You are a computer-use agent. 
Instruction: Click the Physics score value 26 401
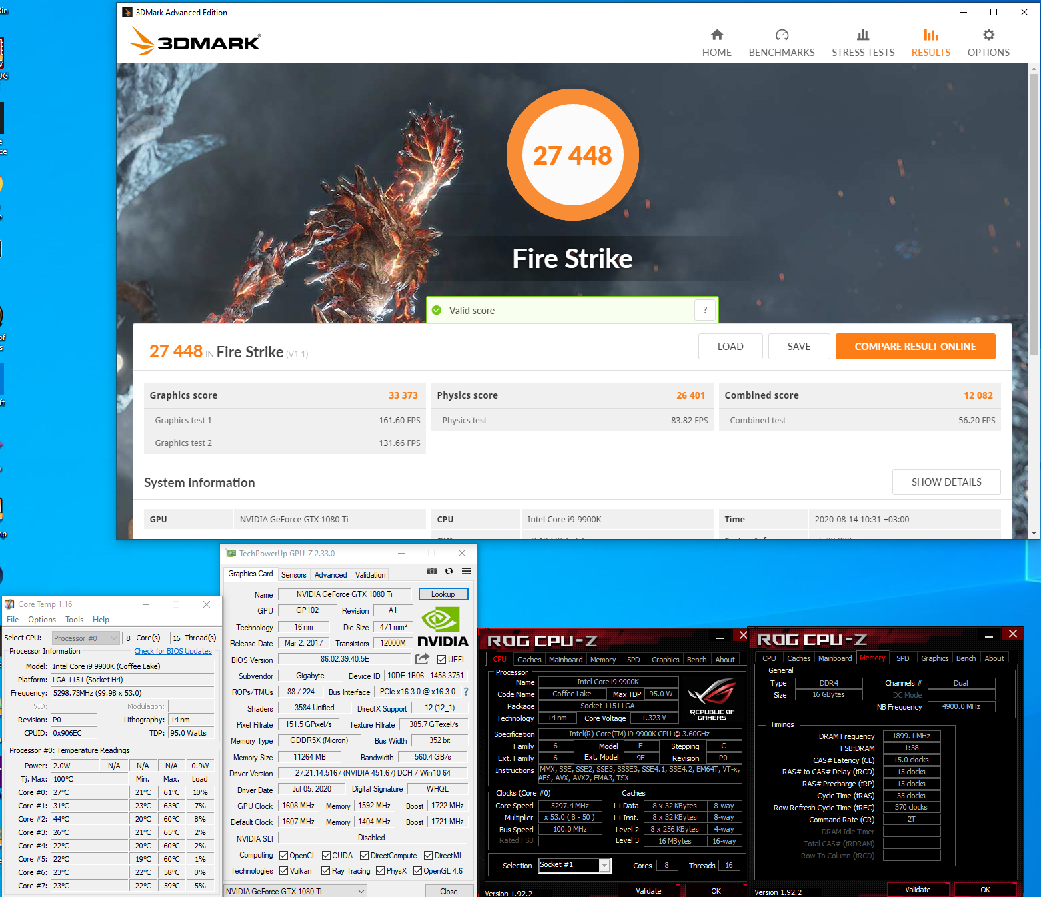click(690, 395)
